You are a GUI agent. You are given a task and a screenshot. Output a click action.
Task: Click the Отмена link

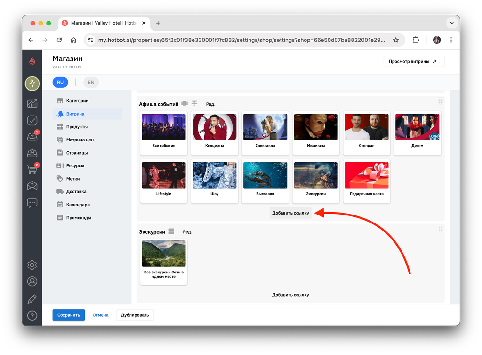point(101,315)
